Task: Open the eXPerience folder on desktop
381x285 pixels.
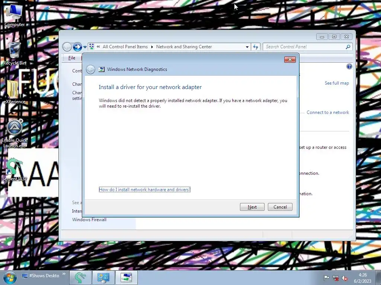Action: coord(15,92)
